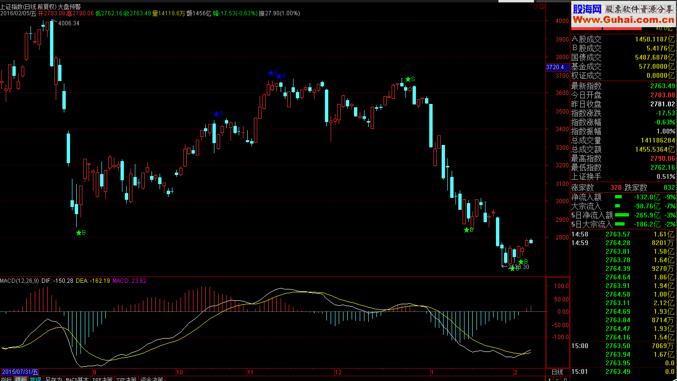Image resolution: width=677 pixels, height=381 pixels.
Task: Click the 权证成交 row
Action: click(623, 76)
